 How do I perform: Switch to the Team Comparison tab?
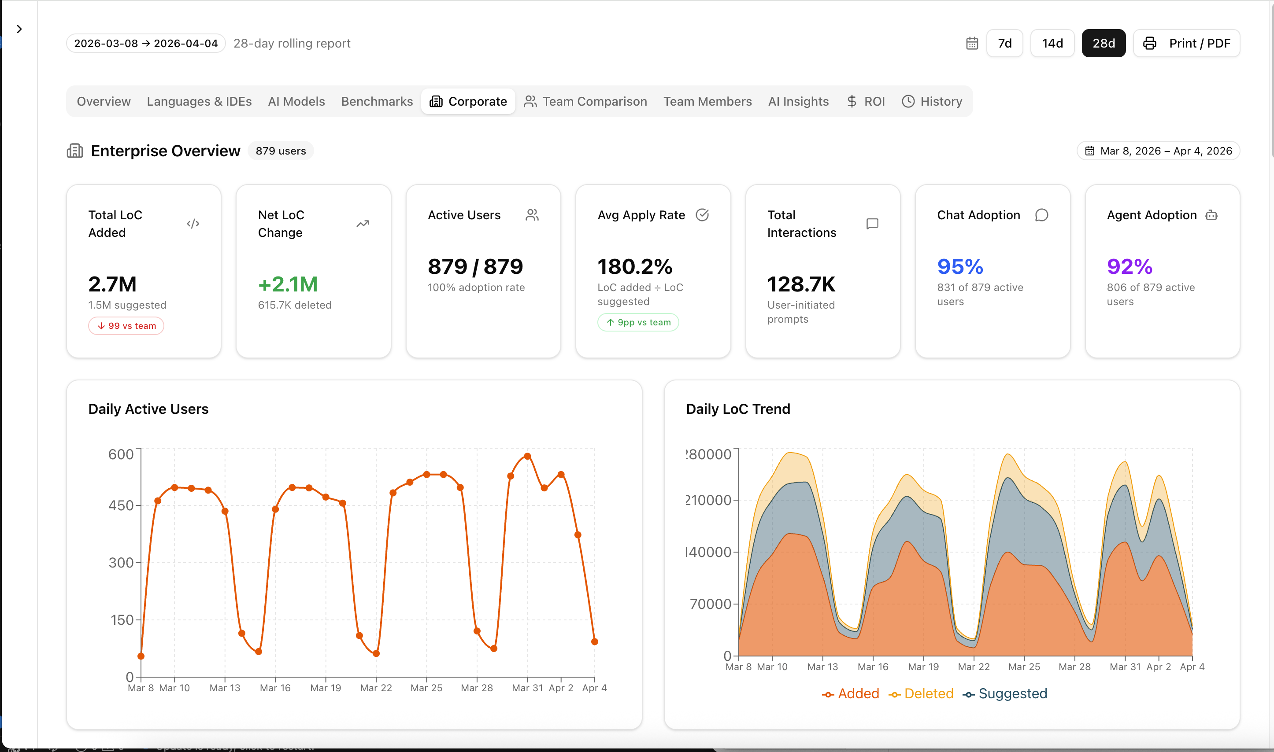click(x=585, y=101)
